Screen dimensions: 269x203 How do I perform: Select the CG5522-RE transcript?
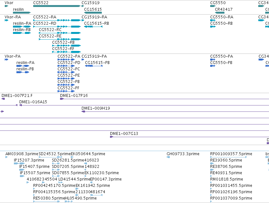[60, 39]
